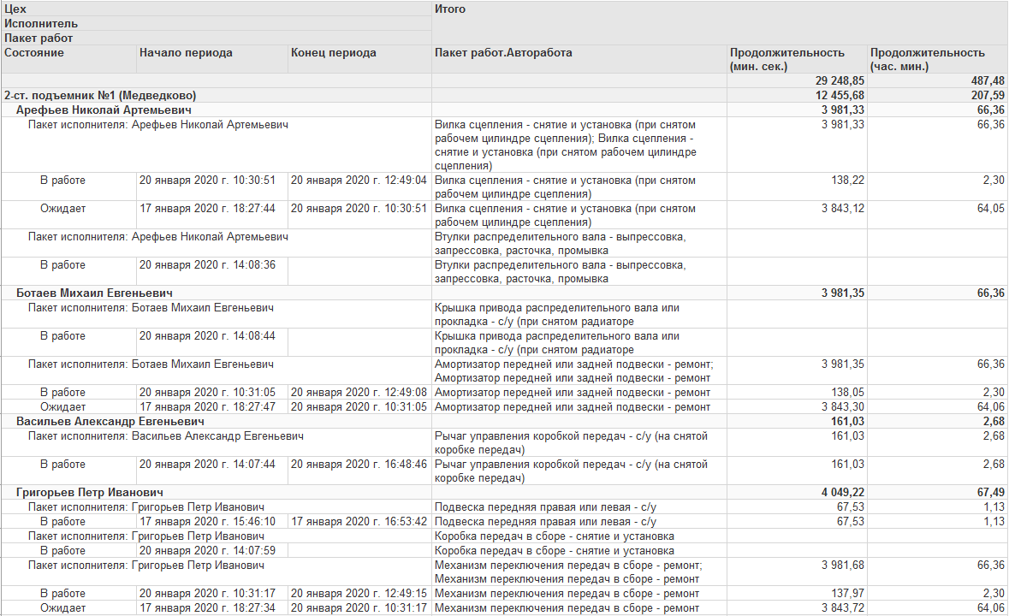Click Григорьев bold total 4 049,22
Screen dimensions: 1009x616
(x=842, y=493)
